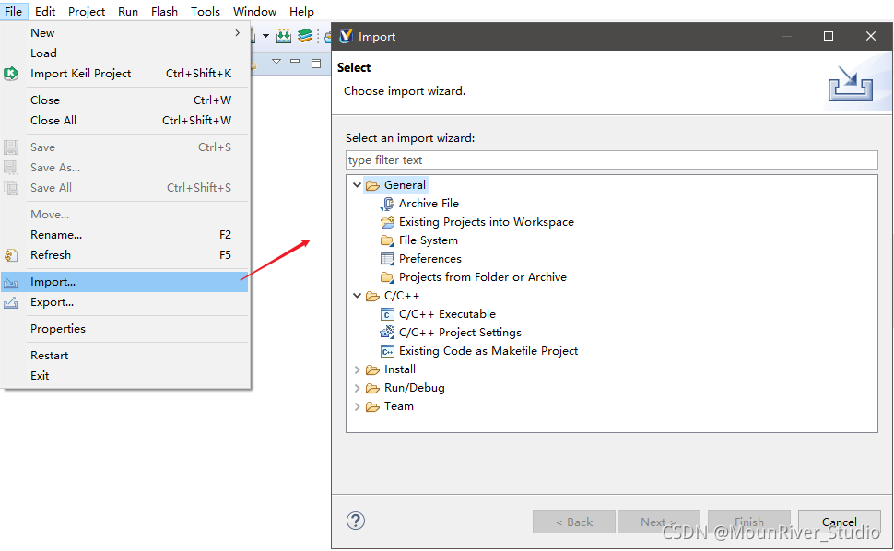Click the C/C++ Project Settings icon
The image size is (894, 551).
pyautogui.click(x=387, y=333)
